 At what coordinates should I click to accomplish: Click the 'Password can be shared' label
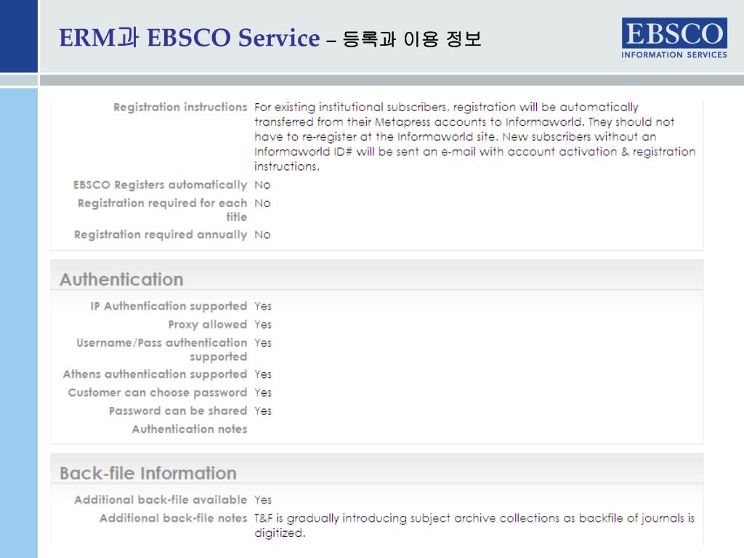pyautogui.click(x=178, y=411)
